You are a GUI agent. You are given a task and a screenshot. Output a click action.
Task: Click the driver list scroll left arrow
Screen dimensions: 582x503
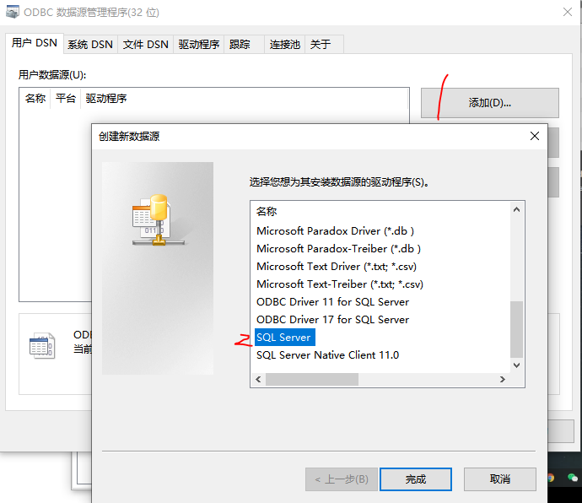pyautogui.click(x=258, y=379)
